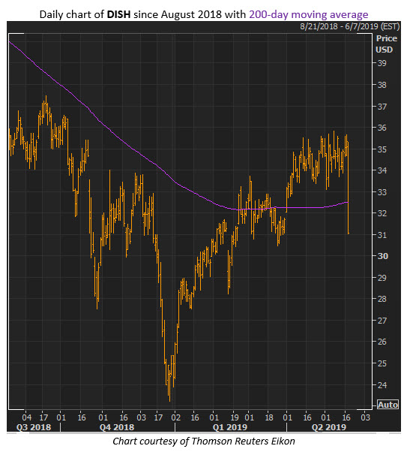Viewport: 407px width, 452px height.
Task: Click the Q1 2019 quarter label
Action: [x=230, y=427]
